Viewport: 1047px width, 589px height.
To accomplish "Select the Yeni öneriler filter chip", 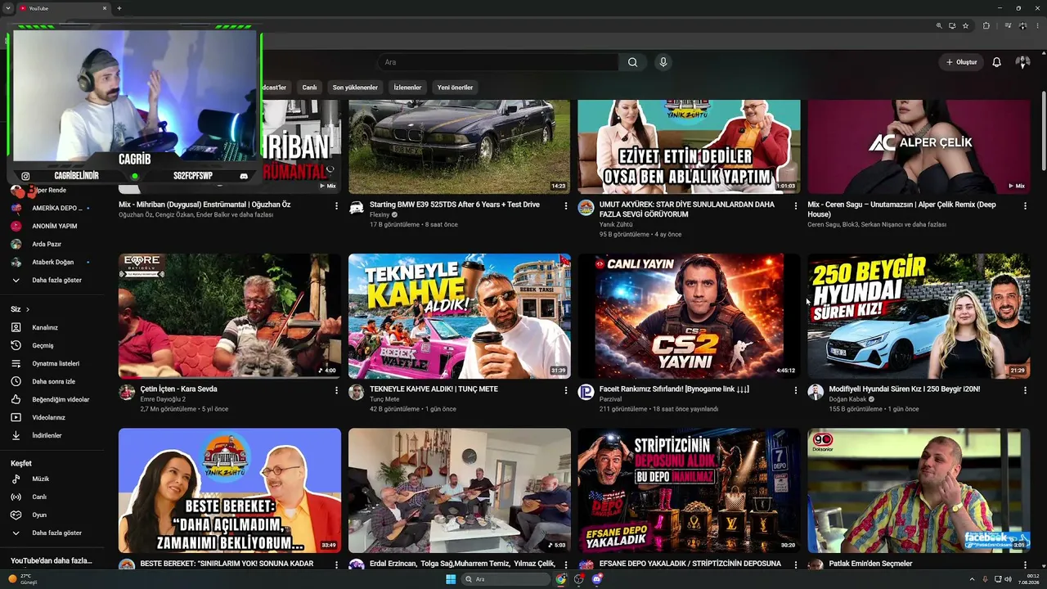I will [455, 88].
